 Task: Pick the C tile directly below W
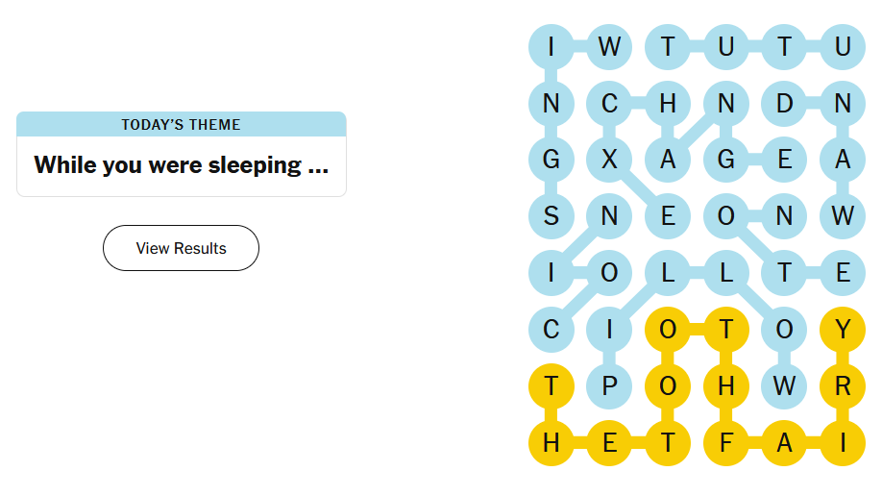[609, 104]
